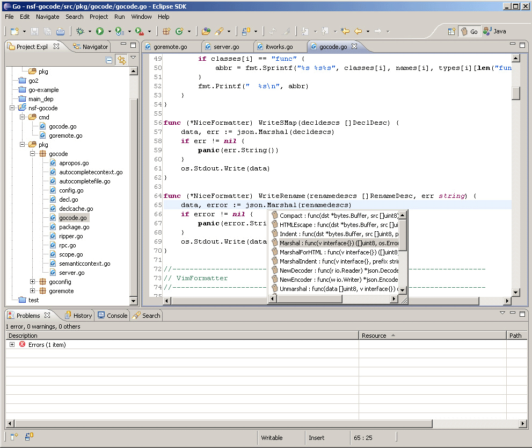The width and height of the screenshot is (532, 448).
Task: Open the Navigate menu
Action: tap(47, 17)
